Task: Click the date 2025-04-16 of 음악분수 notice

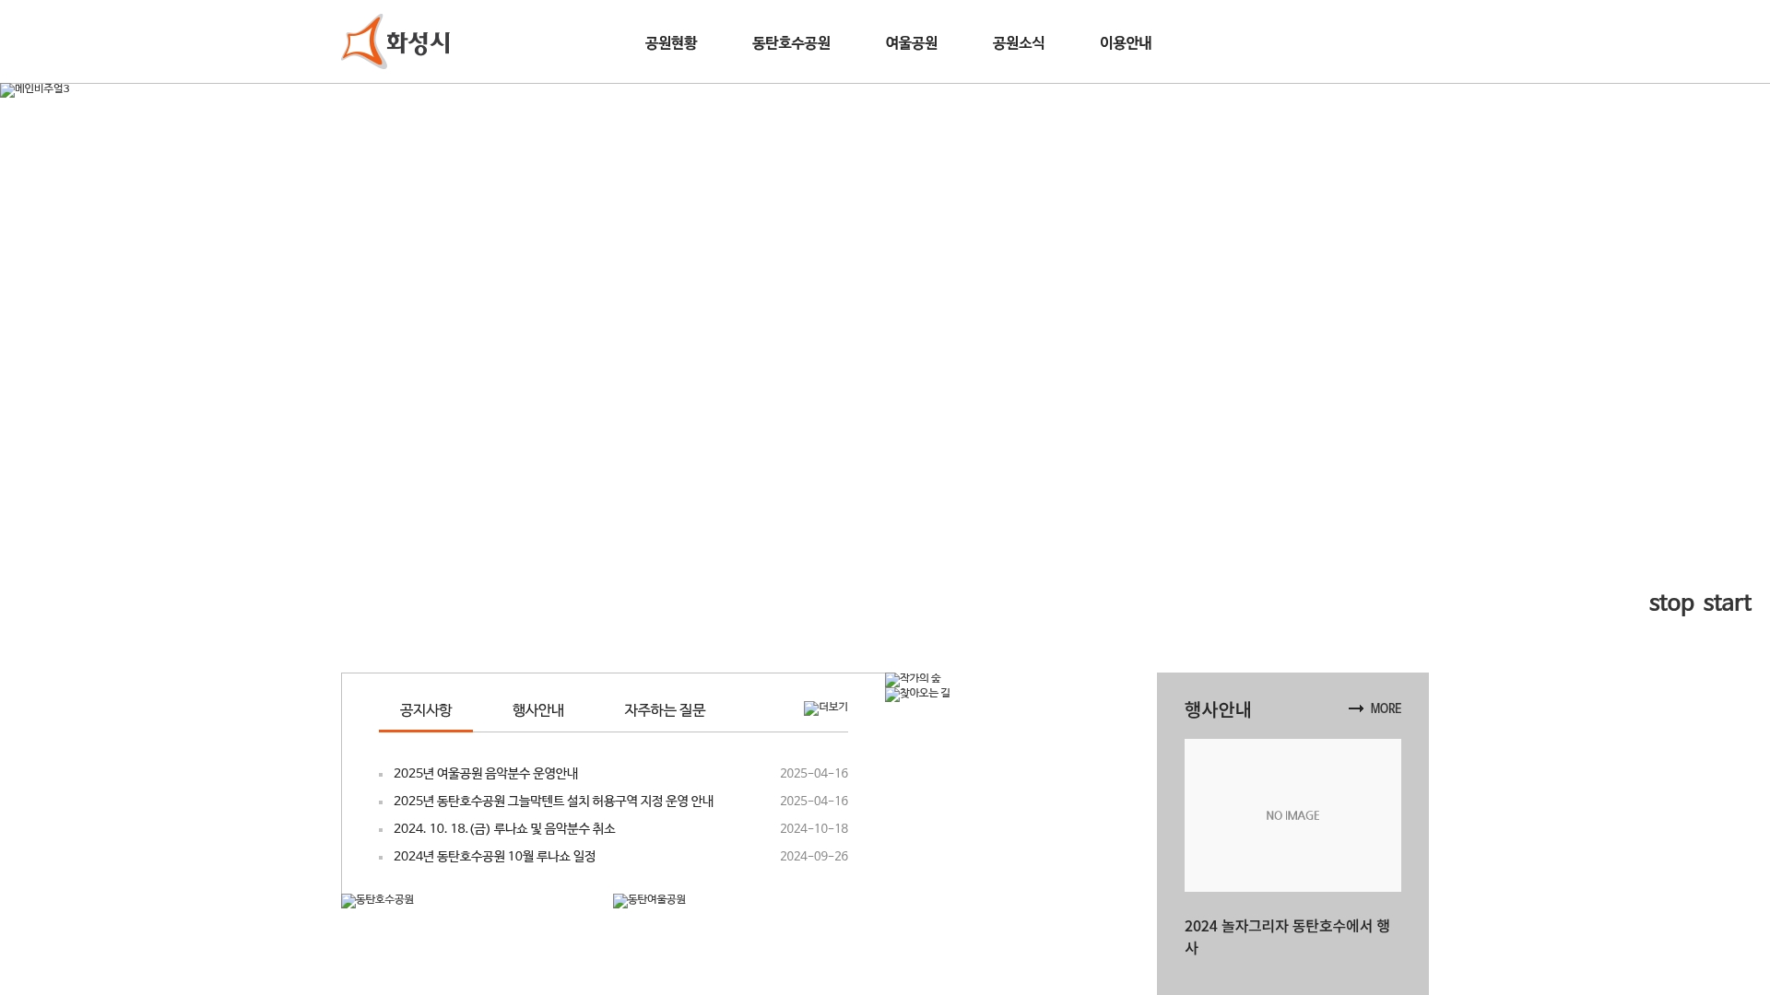Action: pyautogui.click(x=814, y=774)
